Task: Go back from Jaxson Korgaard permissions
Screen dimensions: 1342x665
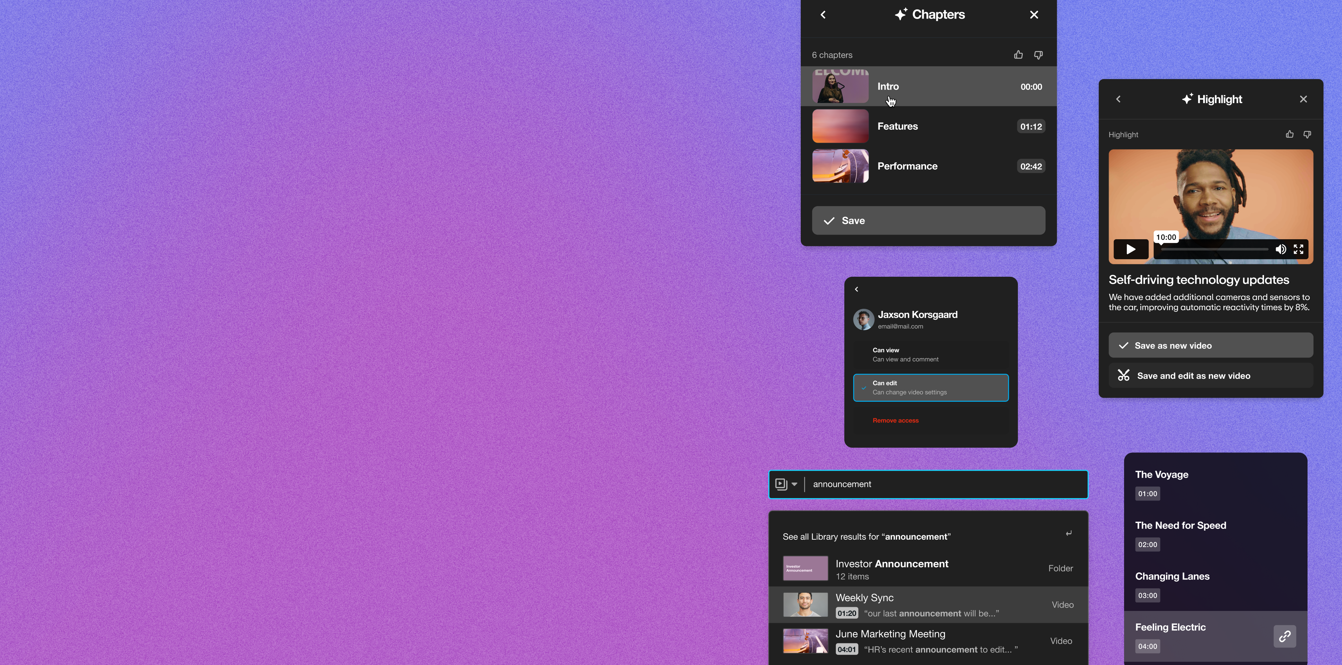Action: click(x=856, y=289)
